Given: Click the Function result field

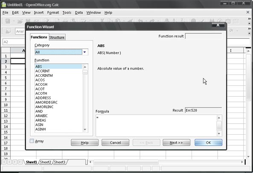Looking at the screenshot, I should [204, 36].
